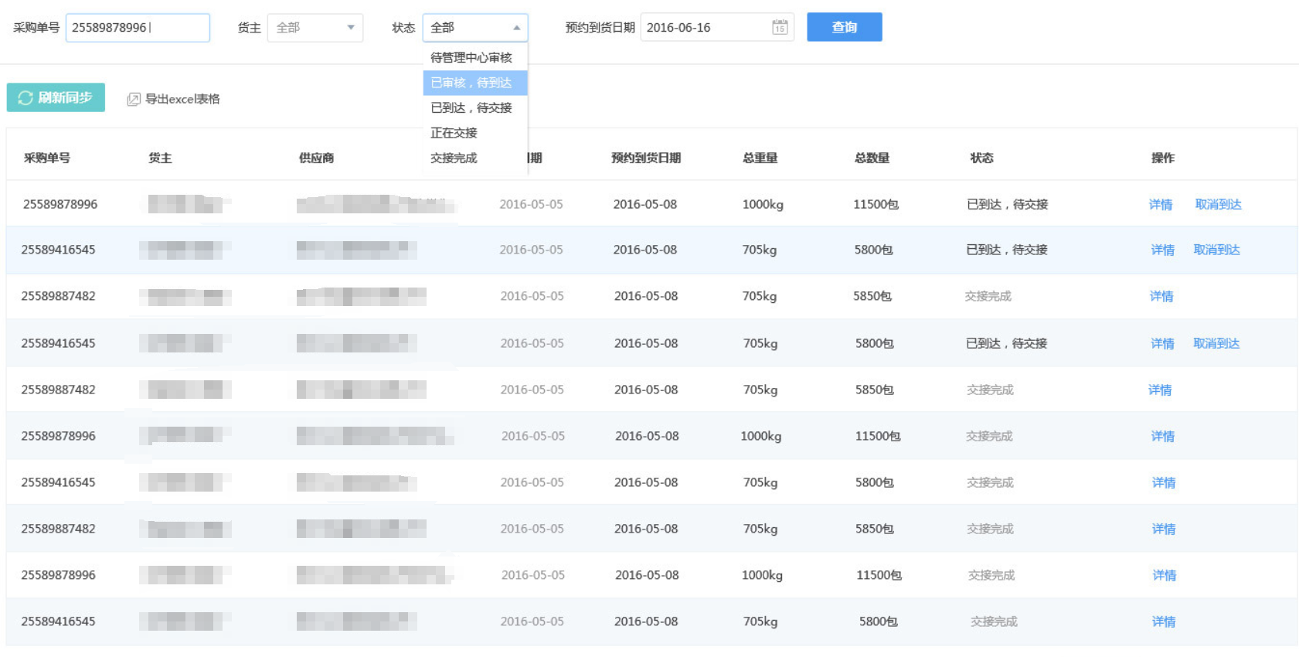Click the 查询 search button

[x=845, y=27]
